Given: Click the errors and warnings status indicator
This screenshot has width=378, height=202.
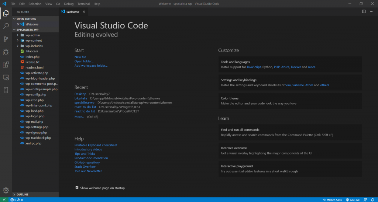Looking at the screenshot, I should pos(17,200).
